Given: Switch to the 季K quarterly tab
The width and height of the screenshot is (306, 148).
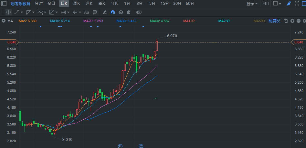Looking at the screenshot, I should point(102,3).
